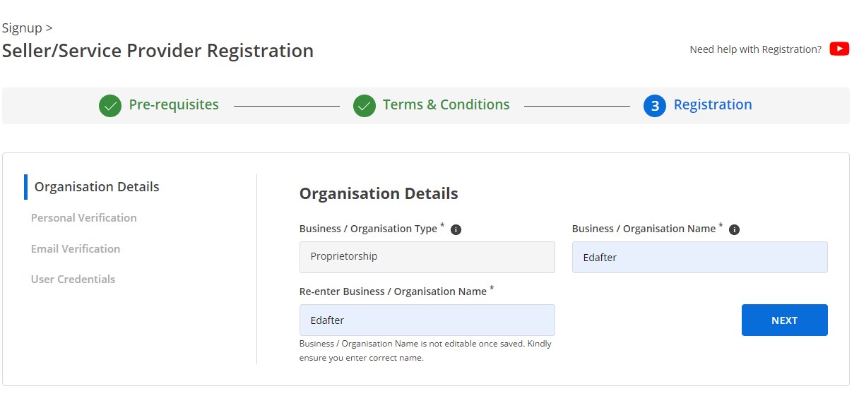Click the Seller/Service Provider Registration heading

pyautogui.click(x=158, y=52)
